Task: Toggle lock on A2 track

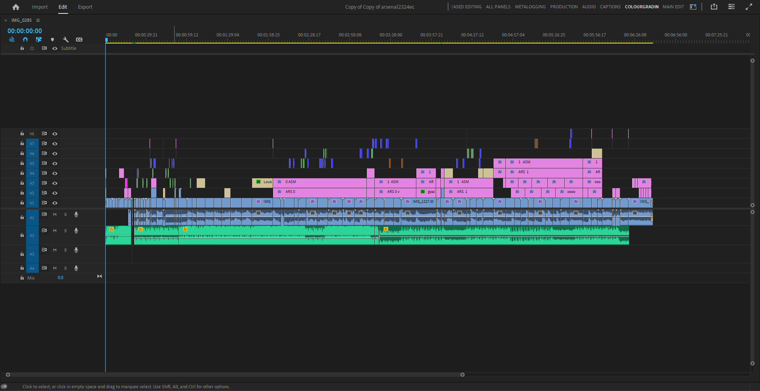Action: 22,235
